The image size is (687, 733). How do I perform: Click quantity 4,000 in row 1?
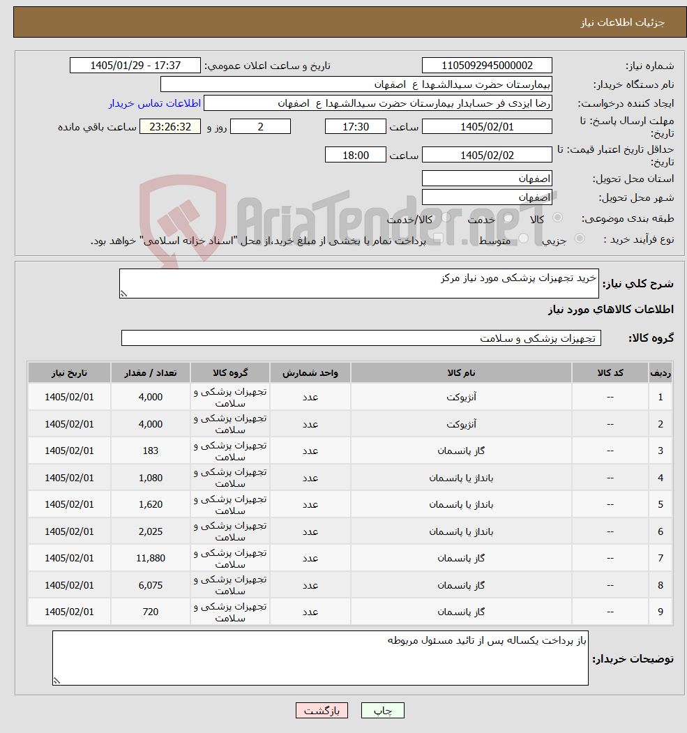(x=151, y=397)
